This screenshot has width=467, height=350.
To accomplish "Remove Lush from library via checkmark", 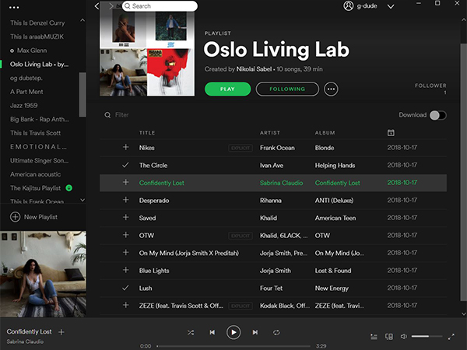I will pyautogui.click(x=125, y=288).
